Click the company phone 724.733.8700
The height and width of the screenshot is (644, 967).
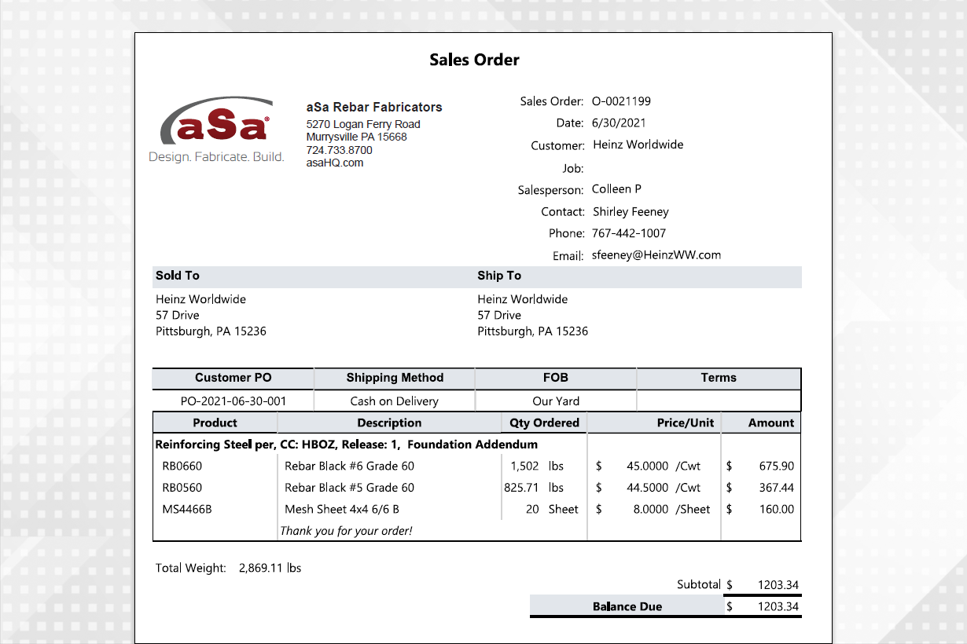click(339, 149)
